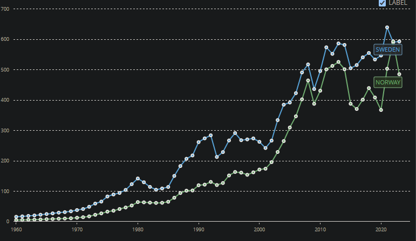Click the 300 y-axis label

point(5,130)
